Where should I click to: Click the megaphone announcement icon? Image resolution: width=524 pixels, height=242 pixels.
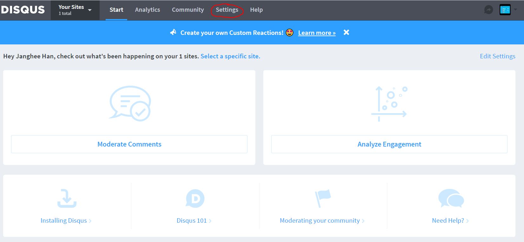point(173,32)
